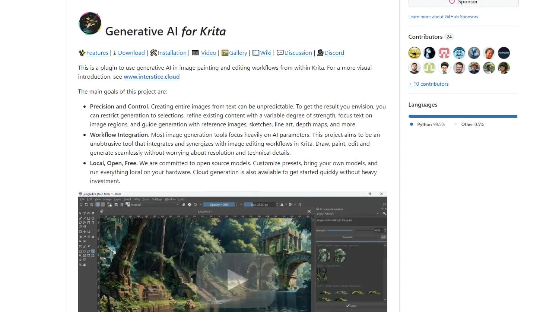Screen dimensions: 543x312
Task: Open the www.interstice.cloud link
Action: tap(152, 77)
